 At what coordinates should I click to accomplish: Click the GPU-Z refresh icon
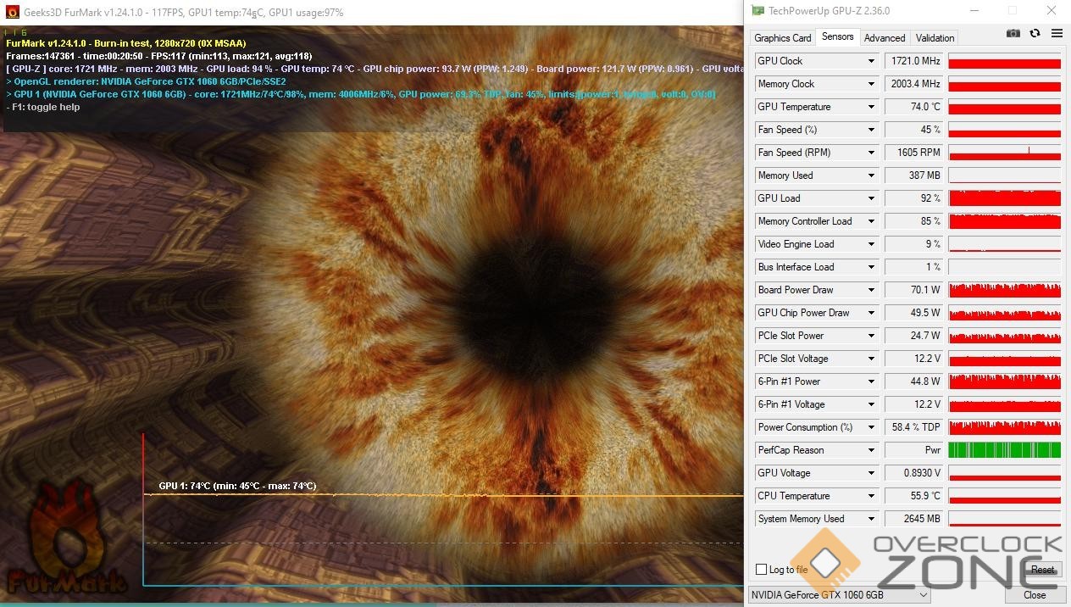(1035, 33)
